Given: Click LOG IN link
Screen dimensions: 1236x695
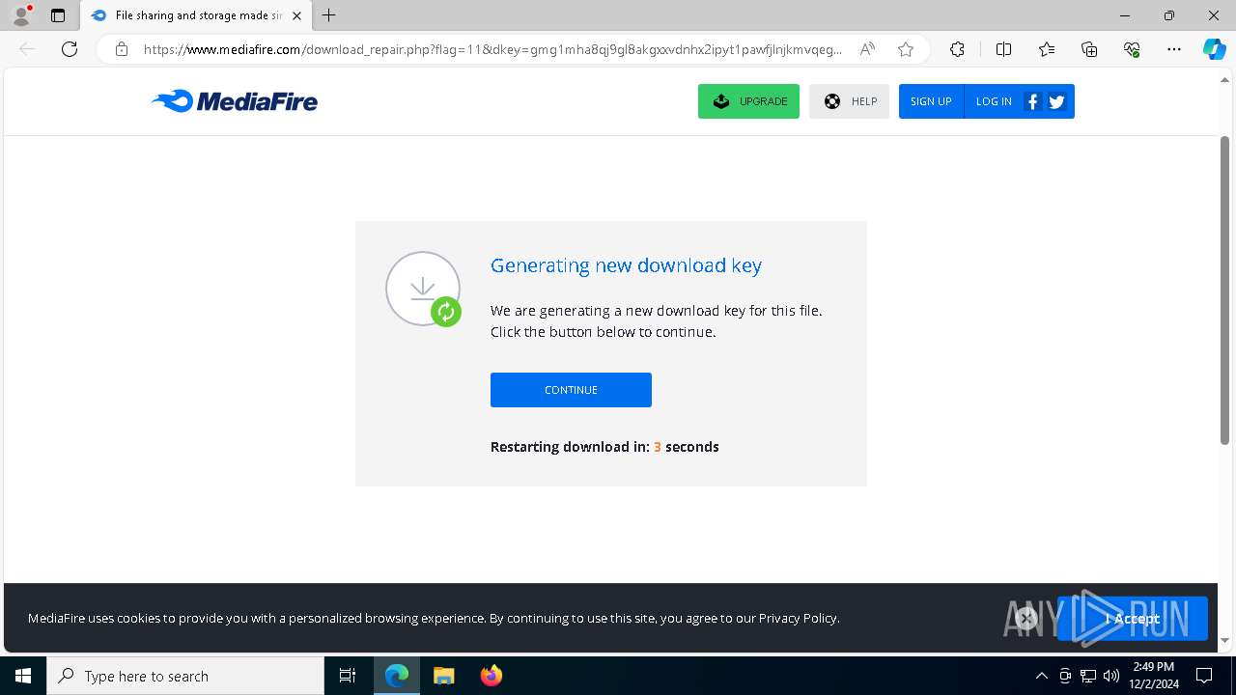Looking at the screenshot, I should [994, 101].
